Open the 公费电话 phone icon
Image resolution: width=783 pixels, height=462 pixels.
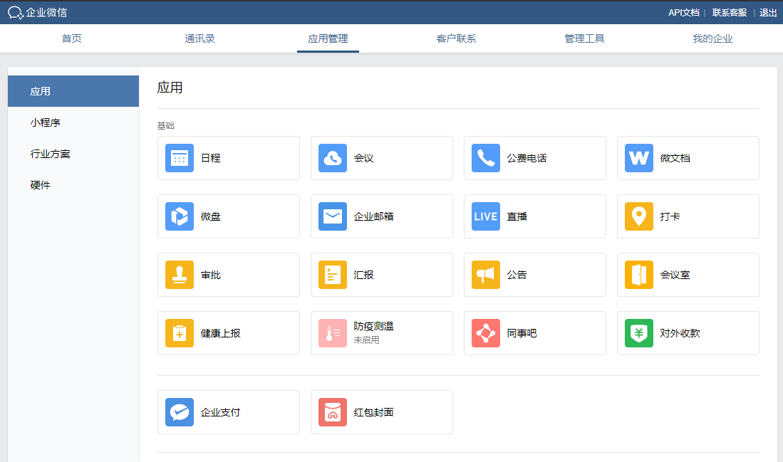[486, 158]
